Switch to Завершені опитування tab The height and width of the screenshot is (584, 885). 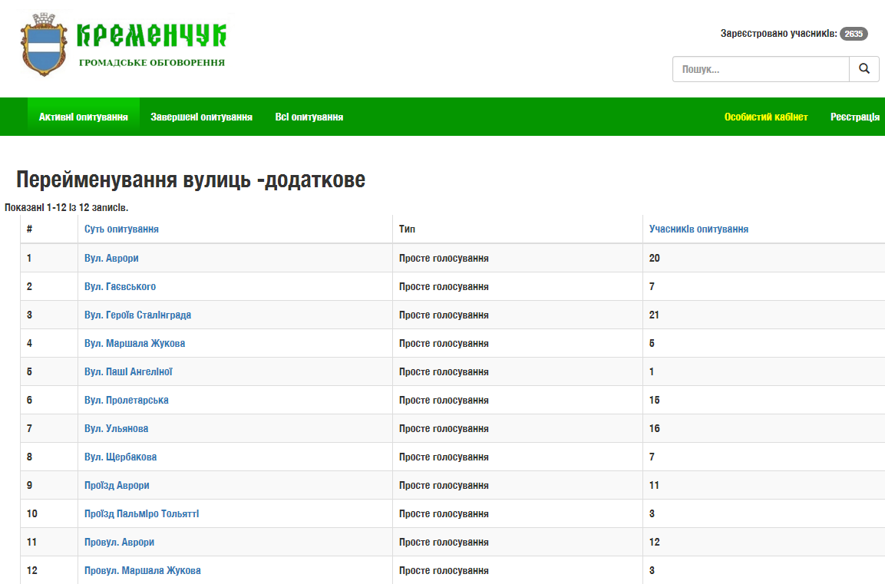[x=201, y=117]
